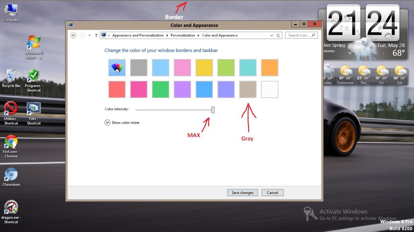Select the automatic color palette swatch
Image resolution: width=414 pixels, height=232 pixels.
pos(117,68)
